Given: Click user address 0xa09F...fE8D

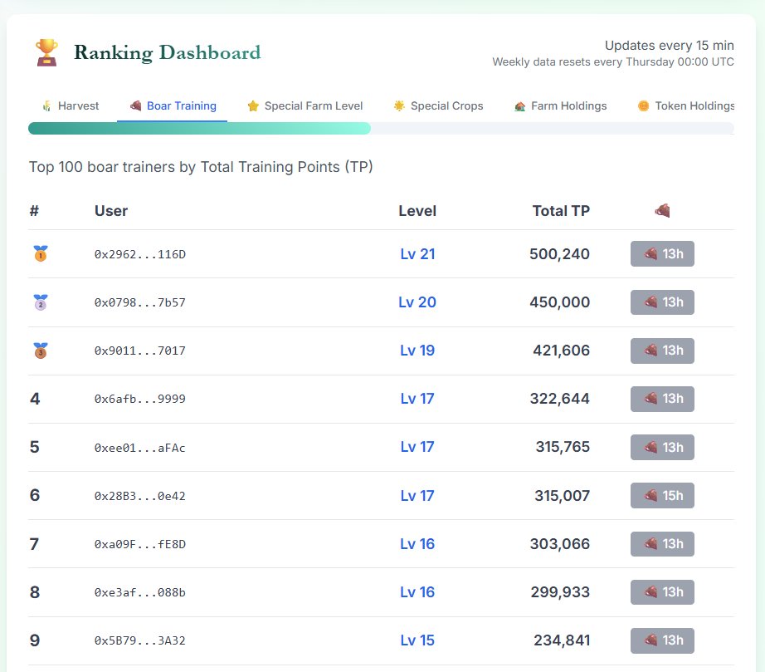Looking at the screenshot, I should click(140, 545).
